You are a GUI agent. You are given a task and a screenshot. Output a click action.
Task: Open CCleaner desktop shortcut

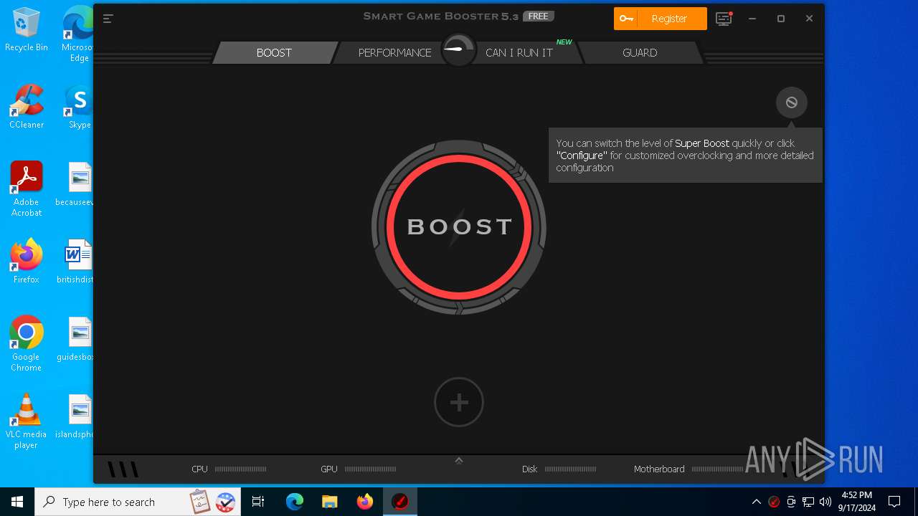point(27,107)
